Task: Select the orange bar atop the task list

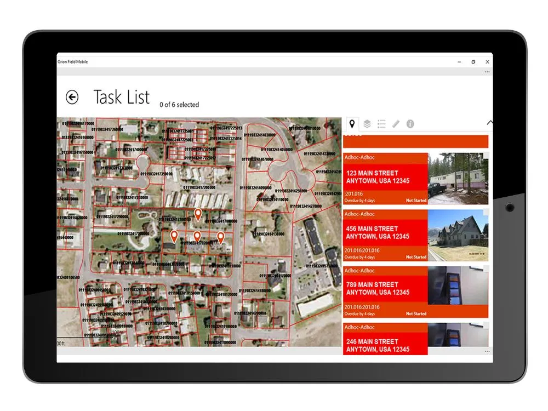Action: point(415,141)
